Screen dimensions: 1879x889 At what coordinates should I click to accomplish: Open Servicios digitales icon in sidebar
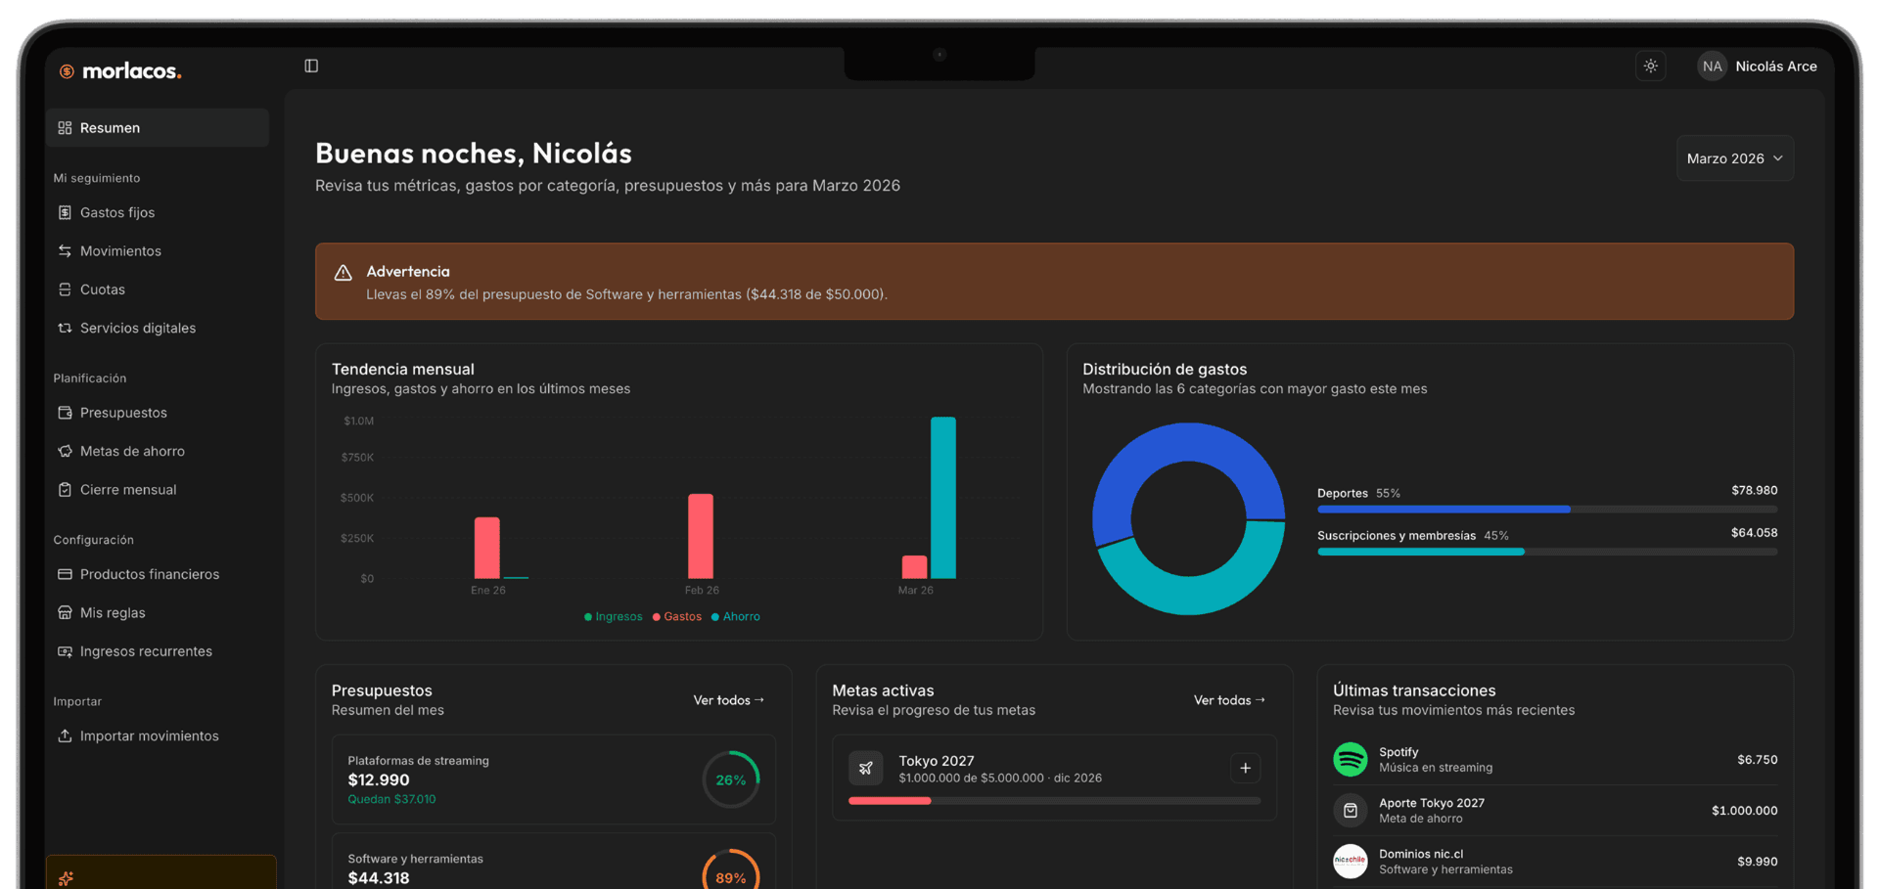pos(65,328)
